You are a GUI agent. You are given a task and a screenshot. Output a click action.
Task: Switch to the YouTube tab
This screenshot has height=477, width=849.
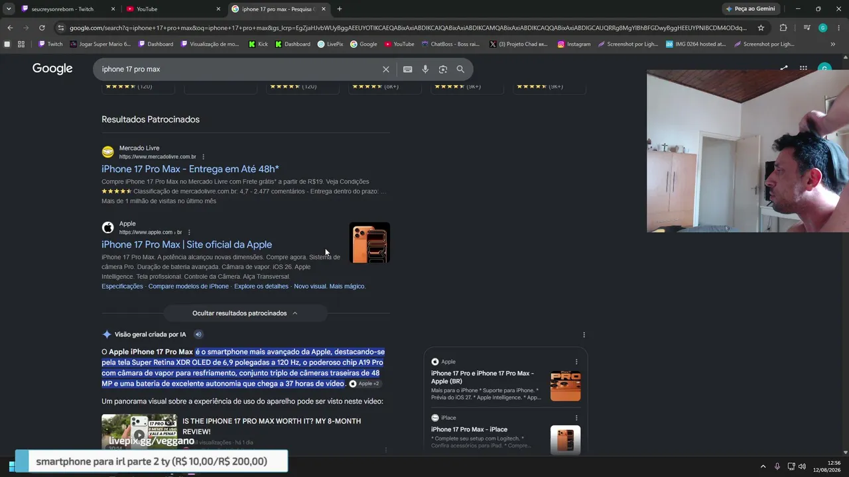click(x=173, y=9)
